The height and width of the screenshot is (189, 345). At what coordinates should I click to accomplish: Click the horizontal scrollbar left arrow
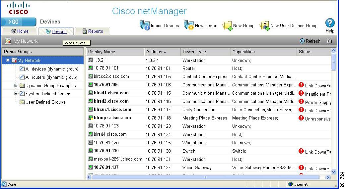(x=89, y=177)
